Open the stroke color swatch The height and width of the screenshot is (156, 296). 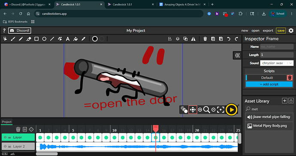(x=102, y=39)
